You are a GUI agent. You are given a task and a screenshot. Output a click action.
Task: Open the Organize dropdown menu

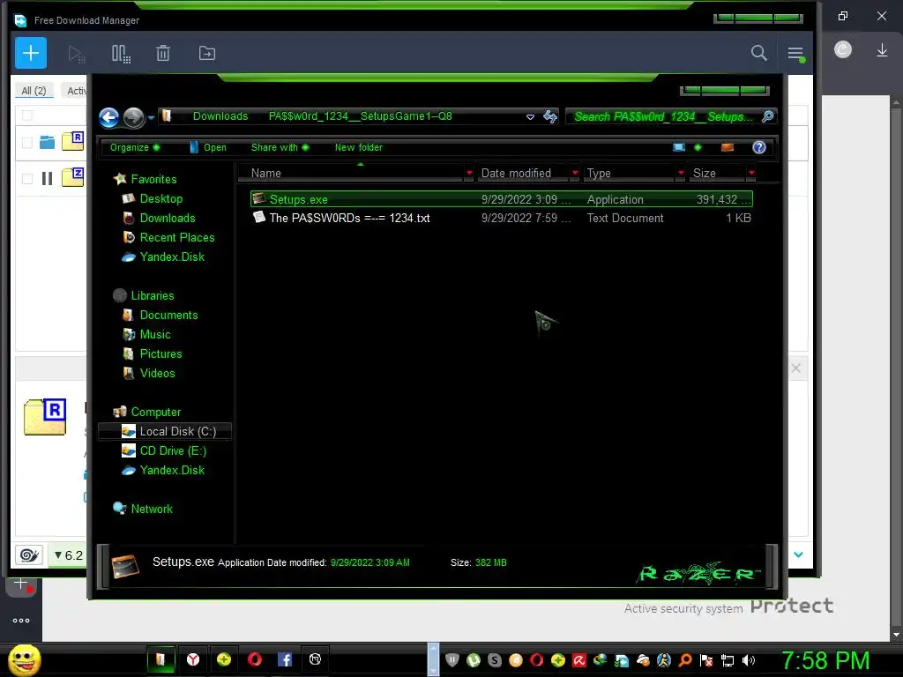click(x=135, y=147)
